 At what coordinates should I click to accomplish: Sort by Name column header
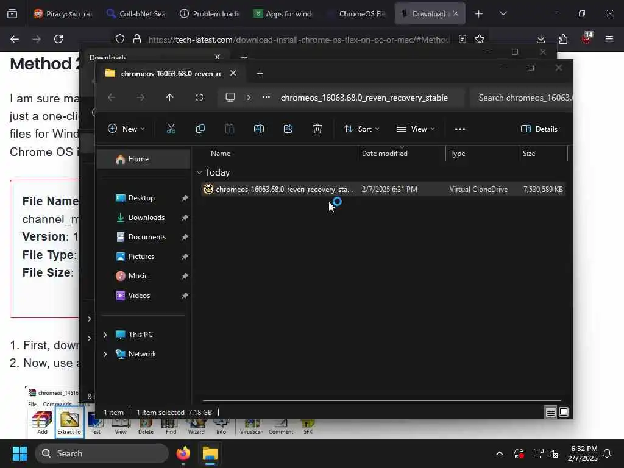pyautogui.click(x=221, y=153)
